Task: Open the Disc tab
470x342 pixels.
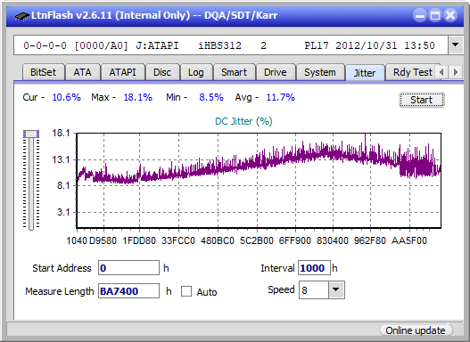Action: [x=162, y=72]
